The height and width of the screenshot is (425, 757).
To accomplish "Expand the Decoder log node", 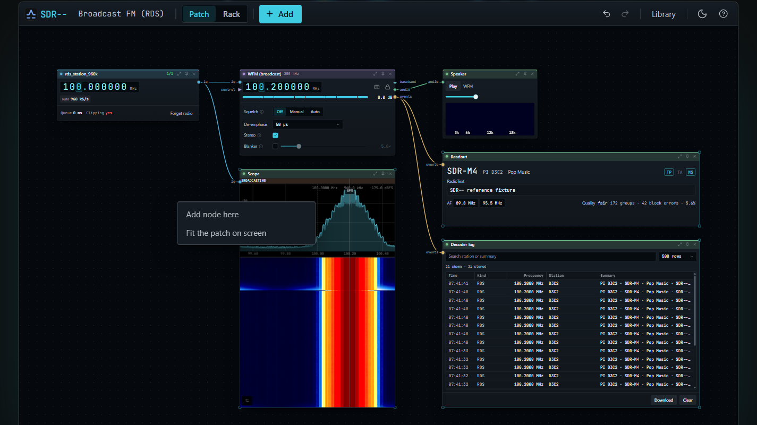I will (680, 244).
